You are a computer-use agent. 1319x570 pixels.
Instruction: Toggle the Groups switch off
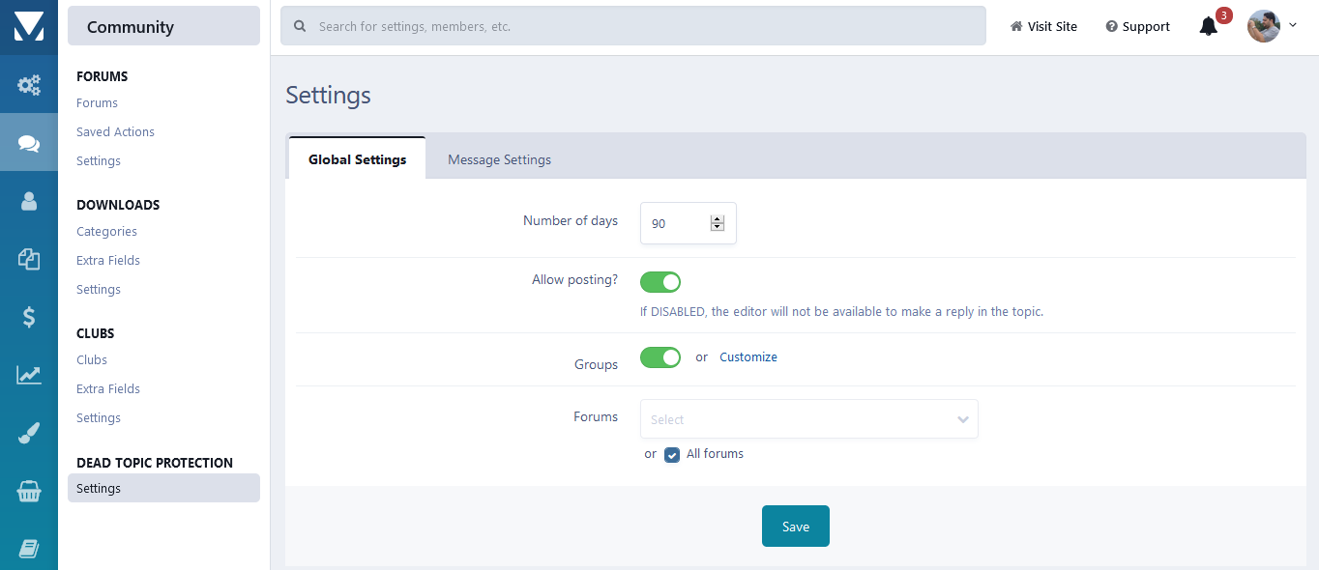coord(660,357)
